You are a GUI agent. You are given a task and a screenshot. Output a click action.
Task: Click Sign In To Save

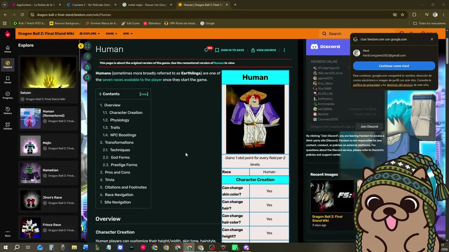pos(229,50)
